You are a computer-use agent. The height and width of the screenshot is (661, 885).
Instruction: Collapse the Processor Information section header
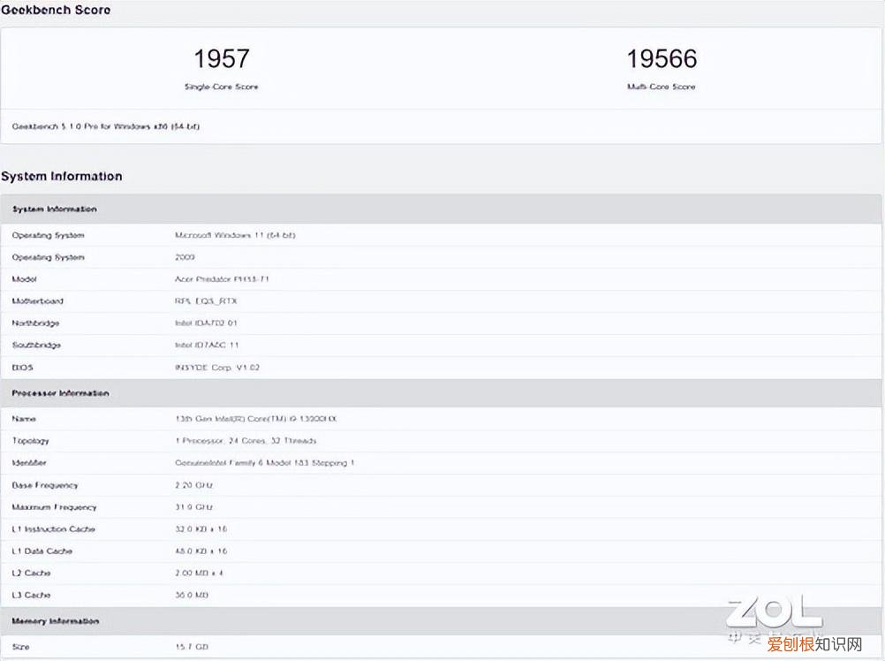[61, 393]
